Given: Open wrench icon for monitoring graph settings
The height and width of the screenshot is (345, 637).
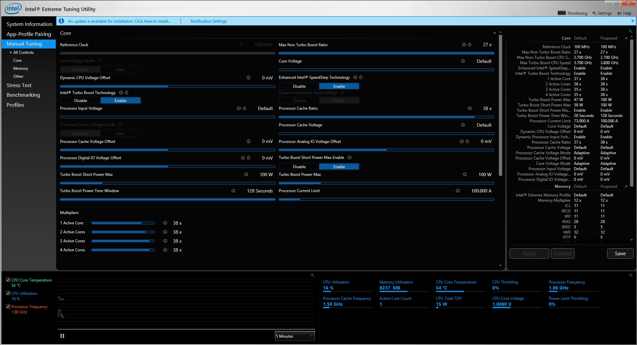Looking at the screenshot, I should [312, 275].
